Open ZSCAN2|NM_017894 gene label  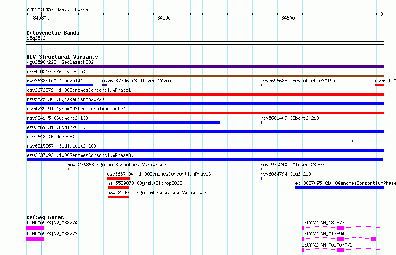click(x=323, y=234)
